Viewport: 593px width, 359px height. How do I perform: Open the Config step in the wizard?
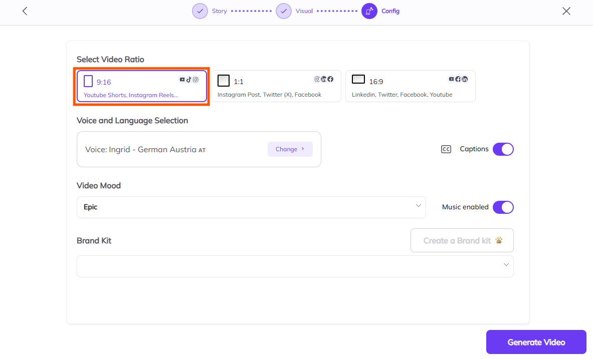pyautogui.click(x=390, y=11)
